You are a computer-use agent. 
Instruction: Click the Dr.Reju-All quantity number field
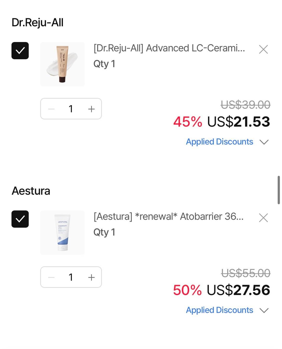tap(71, 109)
